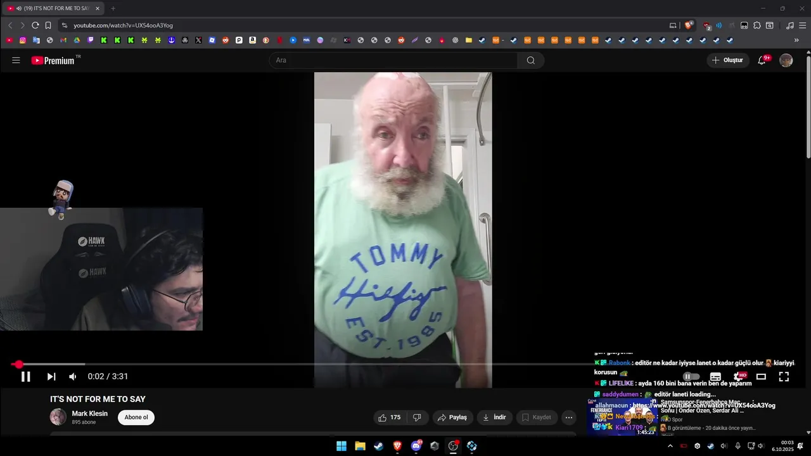Click the search magnifier button
Image resolution: width=811 pixels, height=456 pixels.
[x=531, y=60]
